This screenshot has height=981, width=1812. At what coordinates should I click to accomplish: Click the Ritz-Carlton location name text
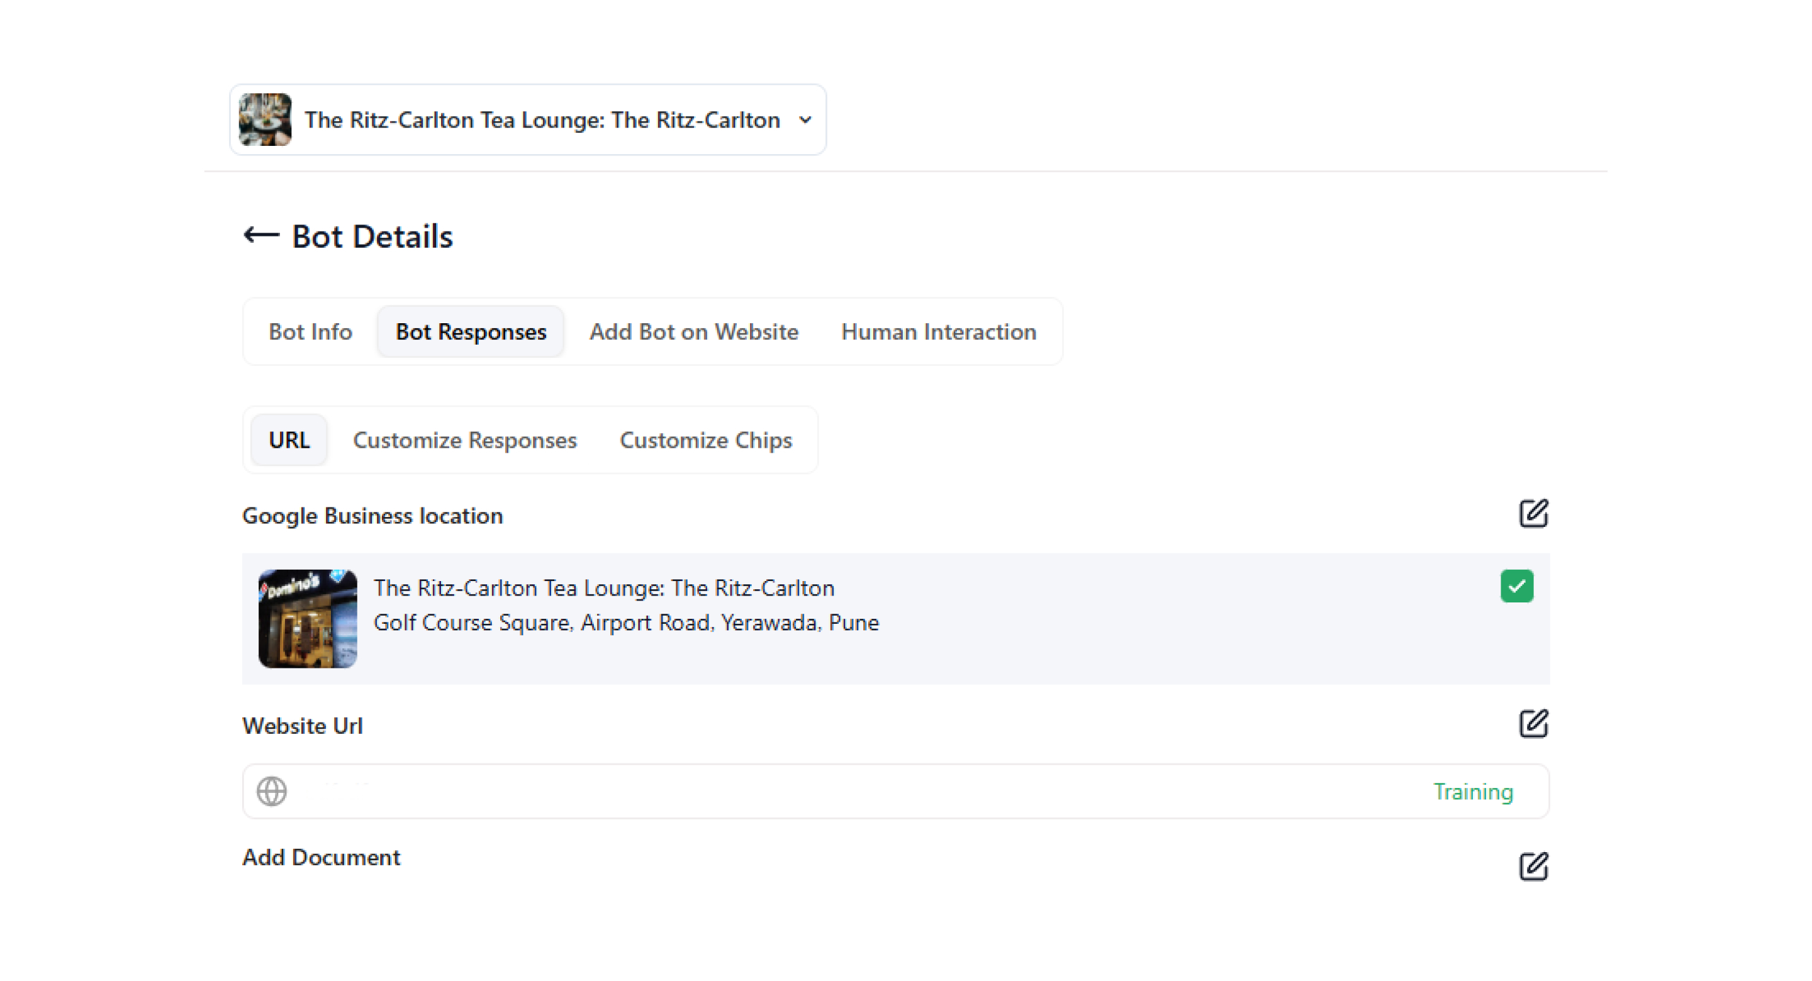603,588
